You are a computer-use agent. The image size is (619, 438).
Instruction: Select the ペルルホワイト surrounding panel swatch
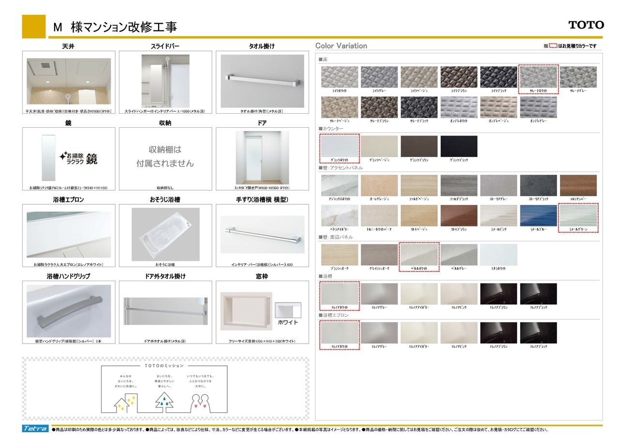tap(419, 255)
